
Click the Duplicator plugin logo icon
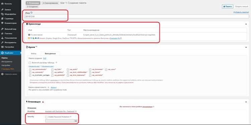tap(2, 53)
